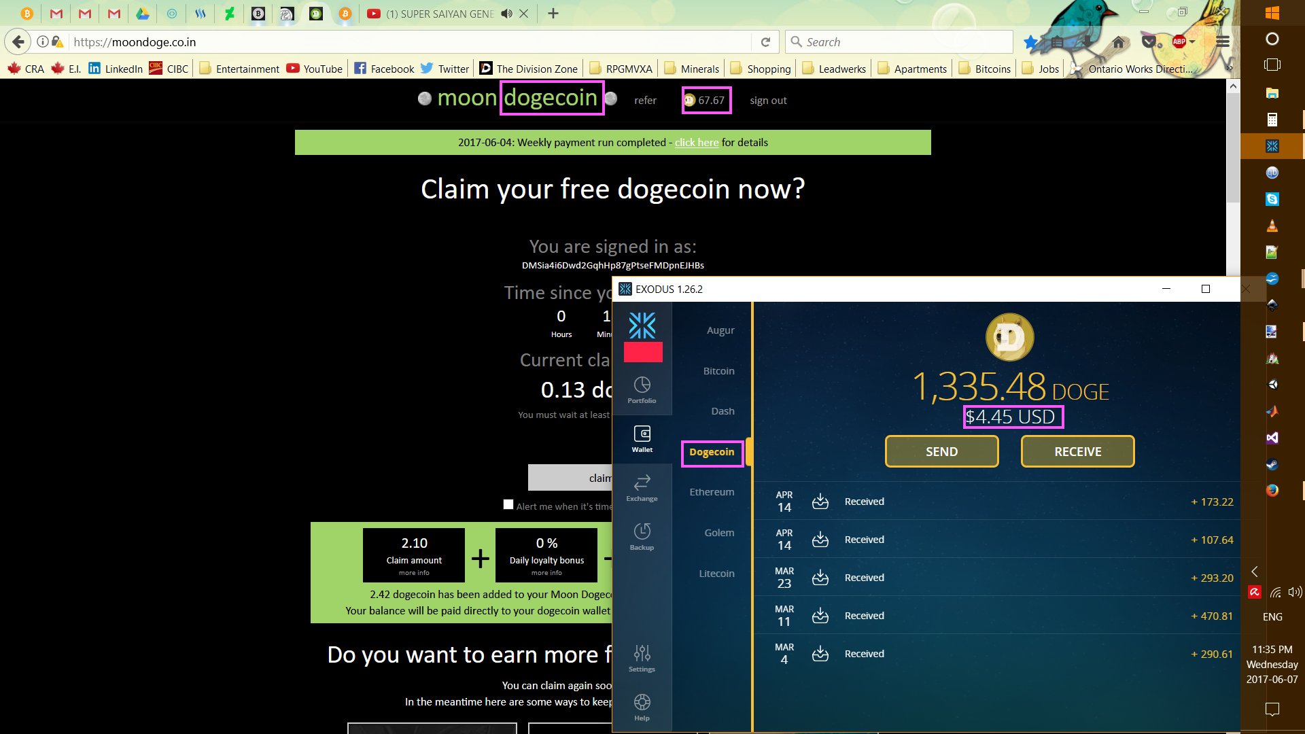Click the Exodus help icon
This screenshot has height=734, width=1305.
[642, 707]
